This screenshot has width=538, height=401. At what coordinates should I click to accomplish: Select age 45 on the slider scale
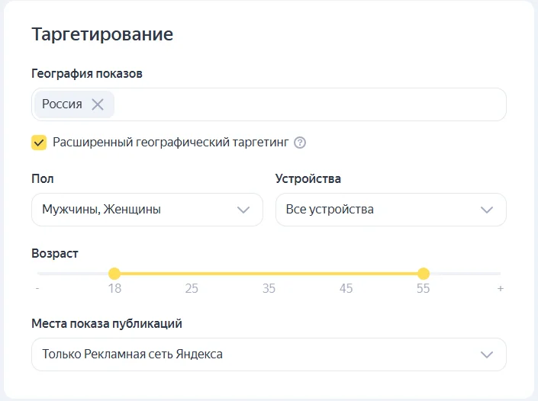point(346,289)
